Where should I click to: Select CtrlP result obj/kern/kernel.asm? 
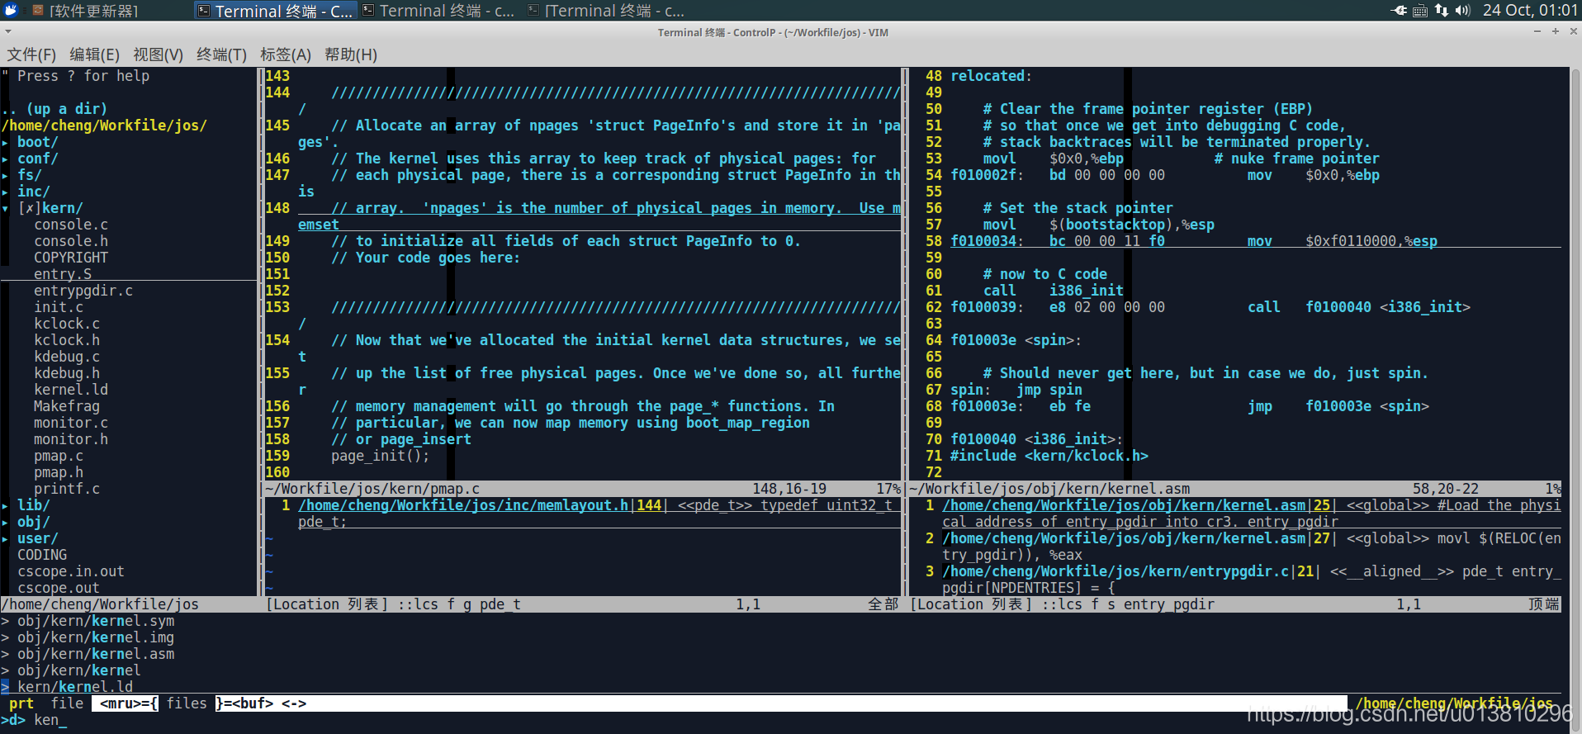(96, 654)
